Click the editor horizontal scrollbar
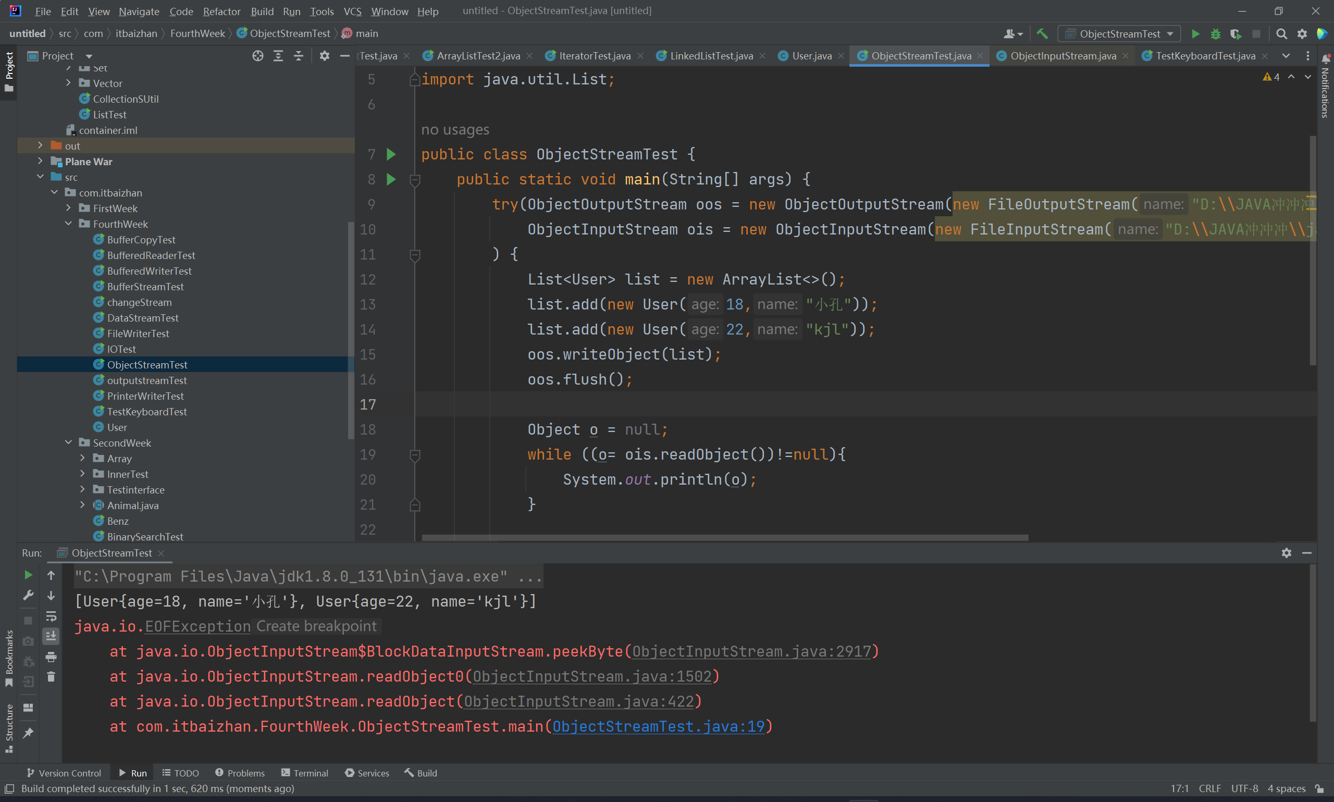The height and width of the screenshot is (802, 1334). coord(725,537)
